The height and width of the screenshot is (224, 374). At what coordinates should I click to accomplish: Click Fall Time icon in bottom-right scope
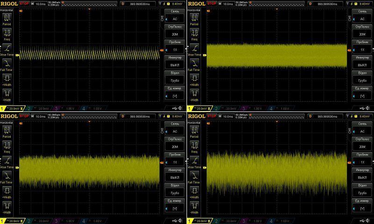point(194,175)
